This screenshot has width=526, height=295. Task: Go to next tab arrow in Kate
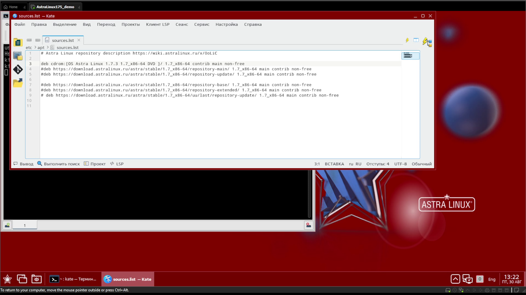coord(38,40)
